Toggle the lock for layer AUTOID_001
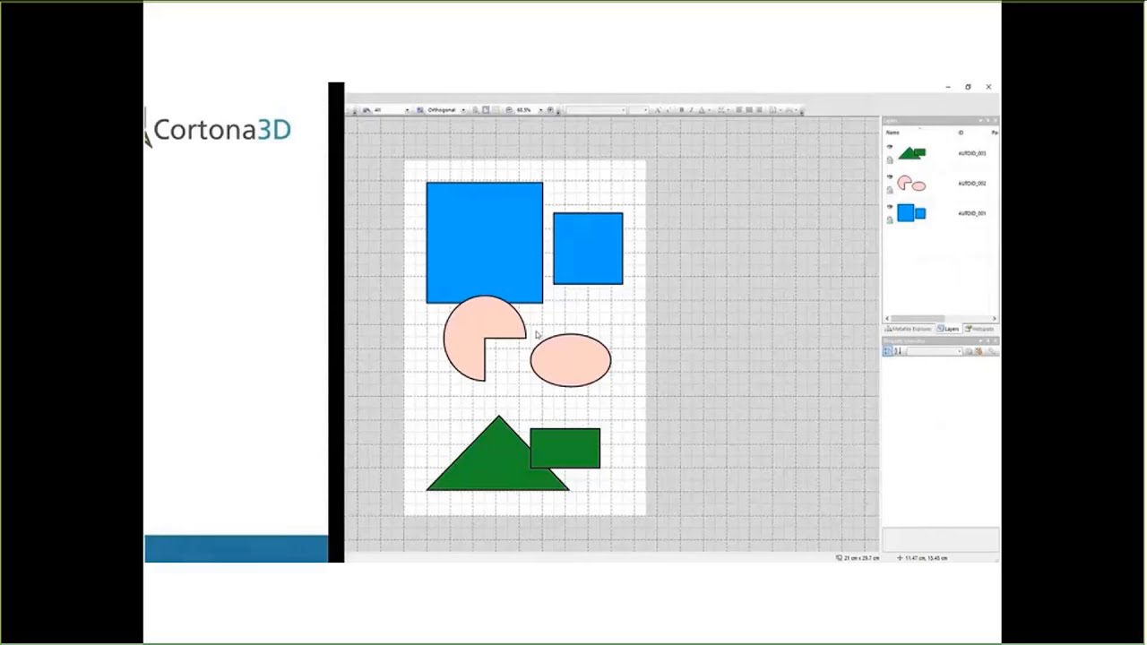 (x=890, y=219)
